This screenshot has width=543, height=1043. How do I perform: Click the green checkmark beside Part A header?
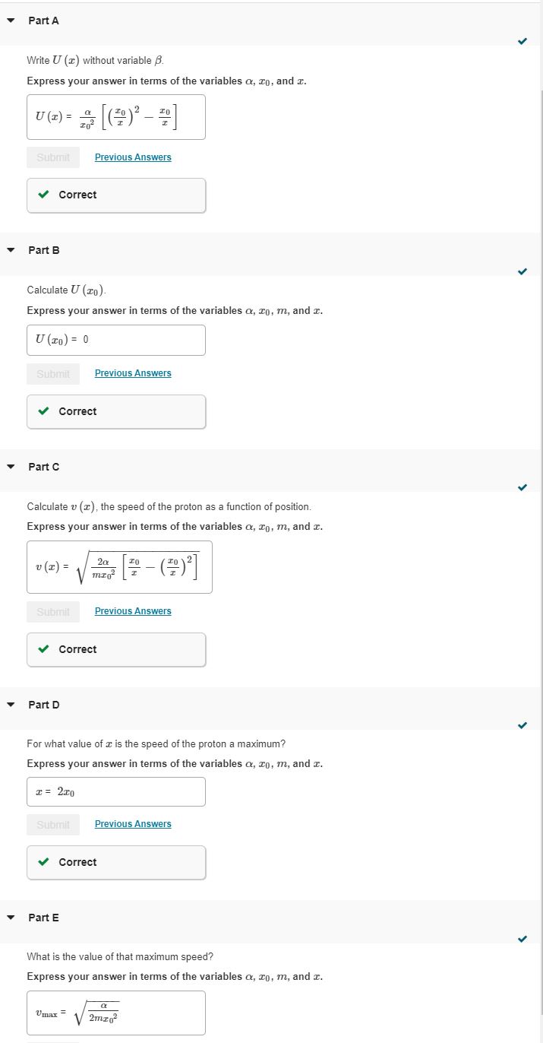point(522,42)
